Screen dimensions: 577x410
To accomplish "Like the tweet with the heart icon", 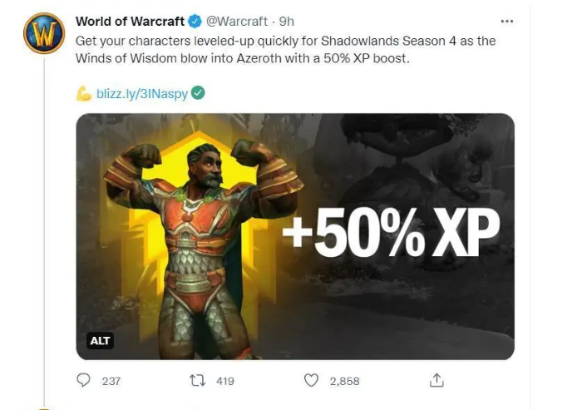I will click(x=311, y=381).
